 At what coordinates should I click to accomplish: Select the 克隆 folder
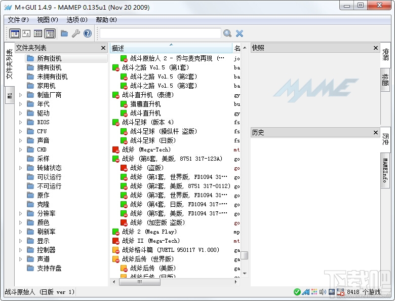point(43,204)
